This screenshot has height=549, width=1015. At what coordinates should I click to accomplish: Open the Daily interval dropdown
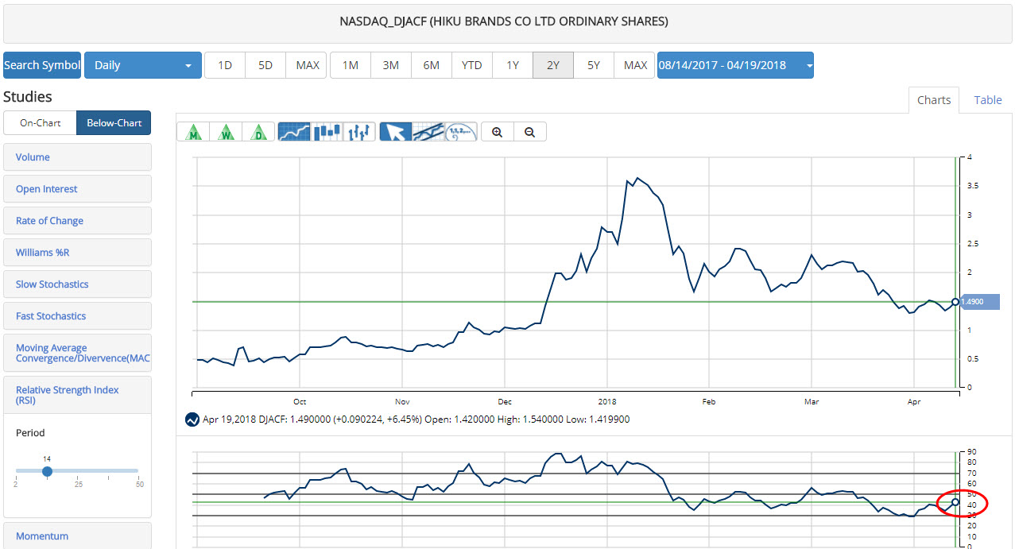click(143, 65)
